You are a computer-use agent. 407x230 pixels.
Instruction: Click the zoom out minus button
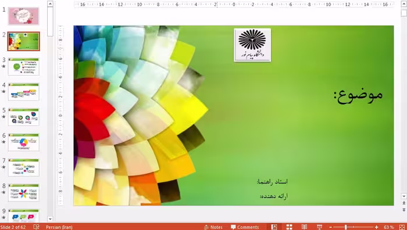330,227
